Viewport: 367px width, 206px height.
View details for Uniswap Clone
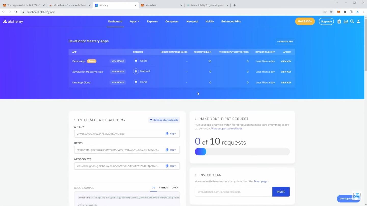click(118, 82)
